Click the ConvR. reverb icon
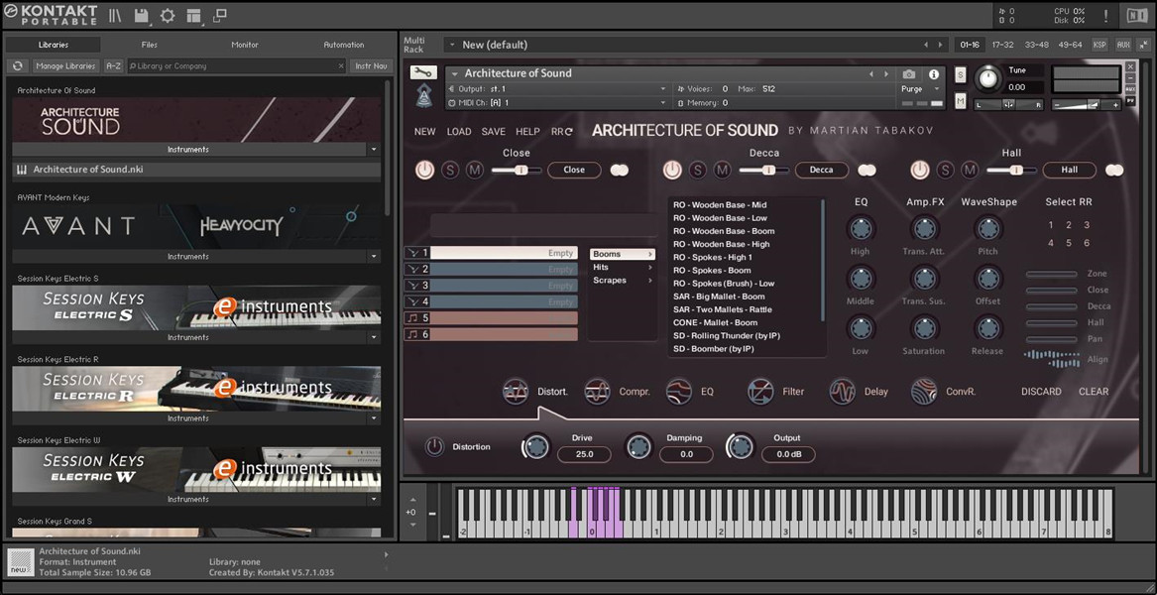Image resolution: width=1157 pixels, height=595 pixels. (923, 392)
